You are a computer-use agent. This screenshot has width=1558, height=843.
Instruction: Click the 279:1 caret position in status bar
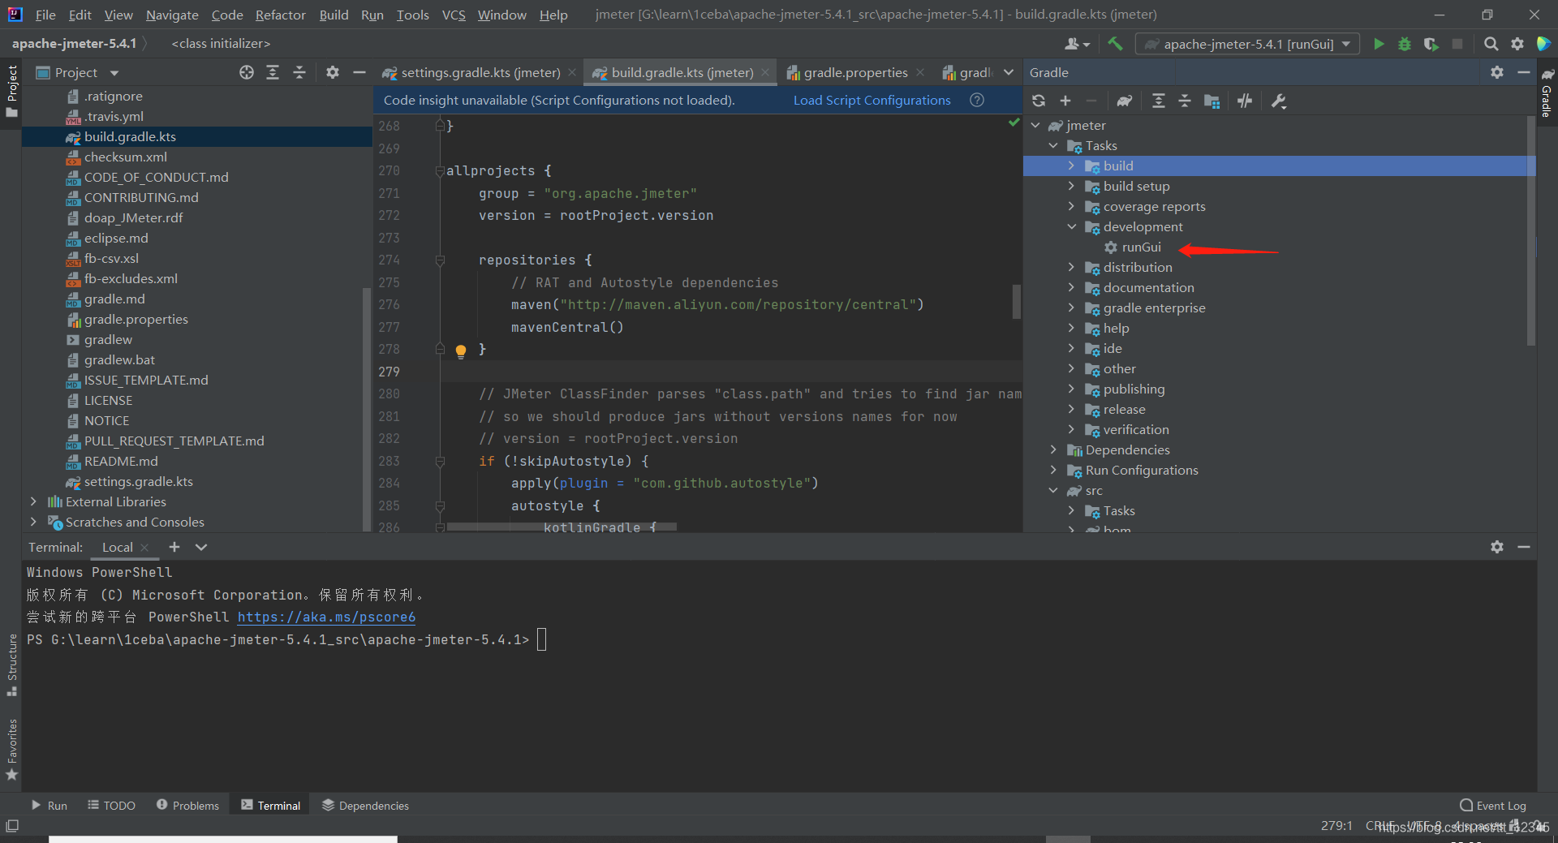pyautogui.click(x=1336, y=825)
